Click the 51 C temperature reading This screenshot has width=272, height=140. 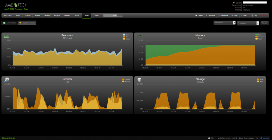tap(213, 138)
